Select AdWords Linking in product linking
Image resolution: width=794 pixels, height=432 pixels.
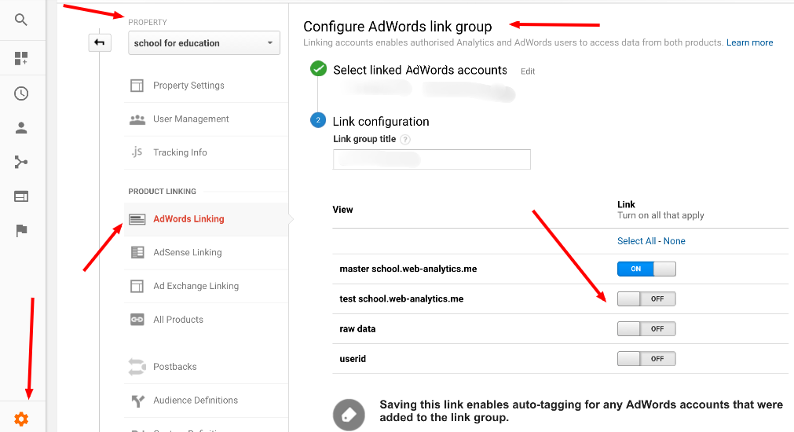pyautogui.click(x=188, y=219)
